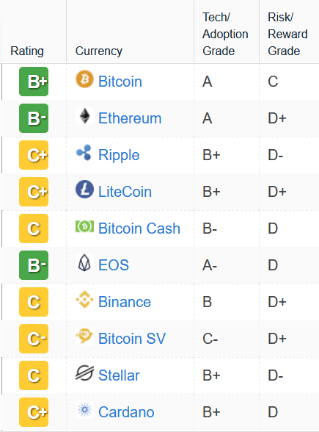Click the Stellar logo icon
Image resolution: width=319 pixels, height=432 pixels.
coord(85,372)
